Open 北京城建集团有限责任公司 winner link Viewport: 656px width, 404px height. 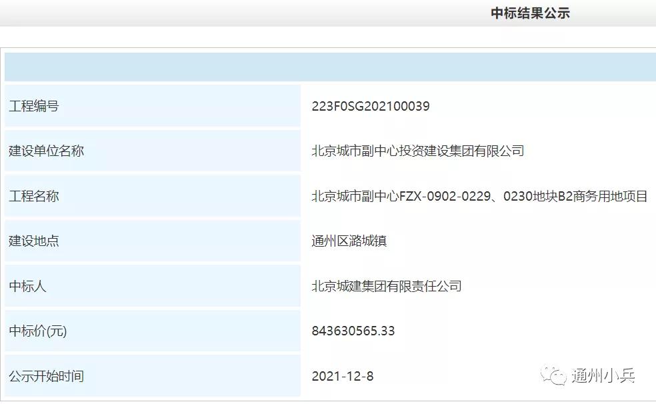point(388,287)
